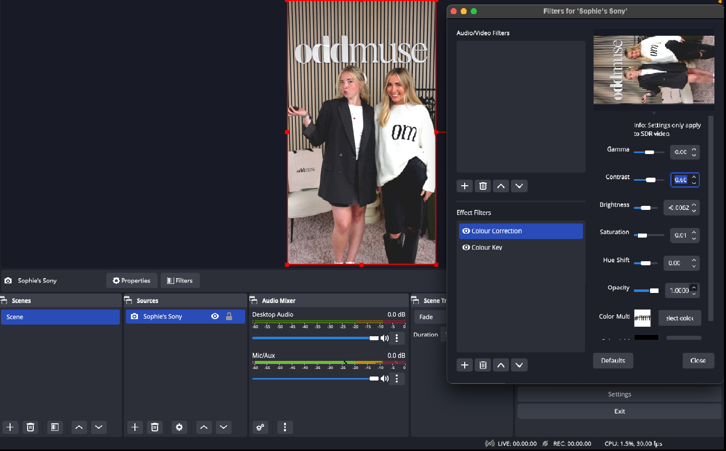The image size is (726, 451).
Task: Click the Saturation slider
Action: [648, 235]
